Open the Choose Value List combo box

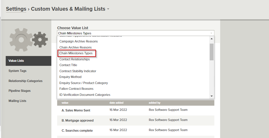pyautogui.click(x=136, y=33)
